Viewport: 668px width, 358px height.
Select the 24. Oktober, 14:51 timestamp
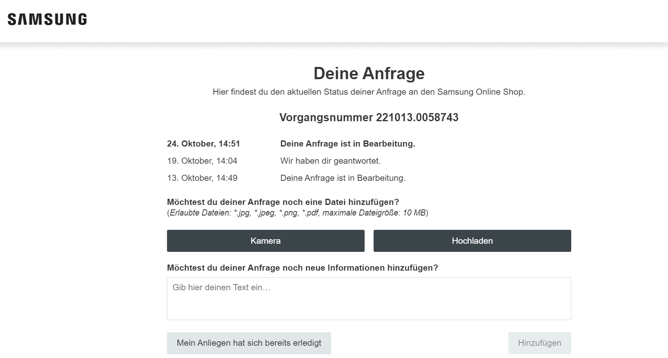tap(203, 144)
